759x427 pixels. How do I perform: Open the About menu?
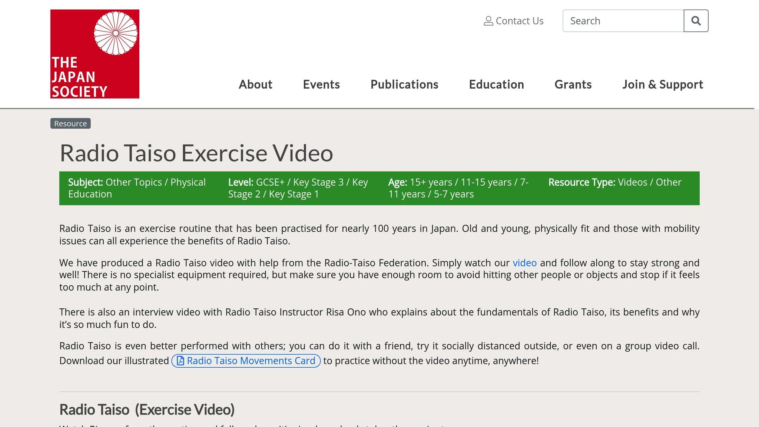tap(255, 85)
